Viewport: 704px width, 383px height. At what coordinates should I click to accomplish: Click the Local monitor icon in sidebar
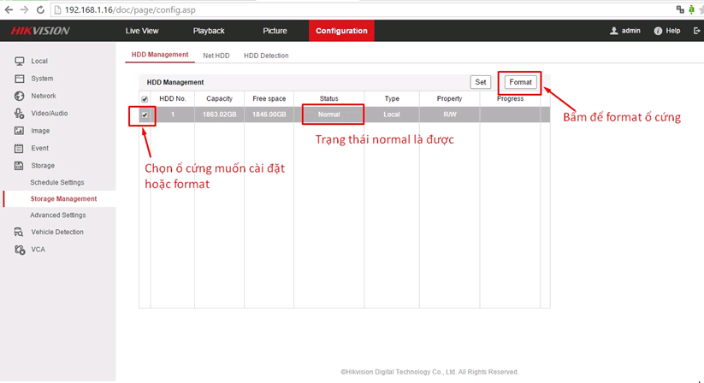click(x=19, y=62)
